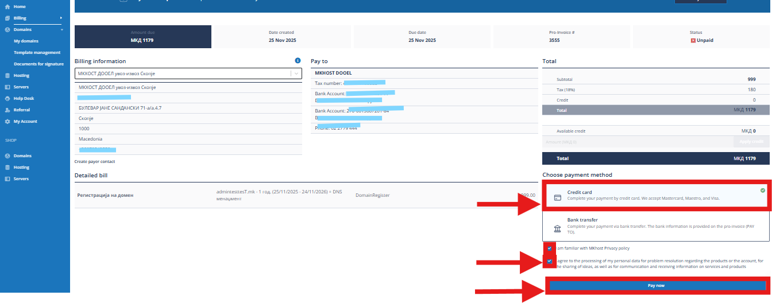772x303 pixels.
Task: Click the bank building icon for Bank transfer
Action: (x=557, y=229)
